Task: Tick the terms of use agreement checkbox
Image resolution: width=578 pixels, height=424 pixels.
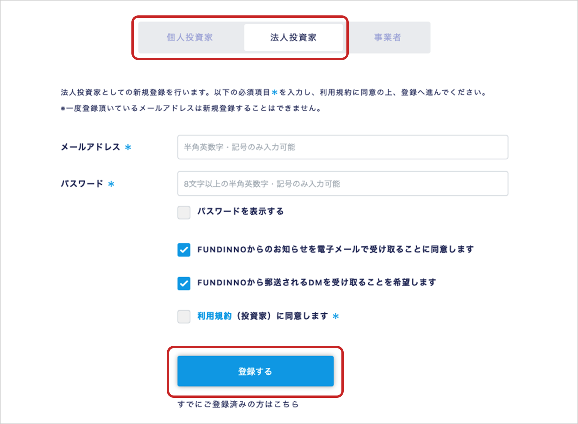Action: 184,317
